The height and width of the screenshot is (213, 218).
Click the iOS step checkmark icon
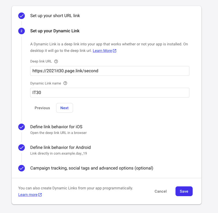point(22,127)
